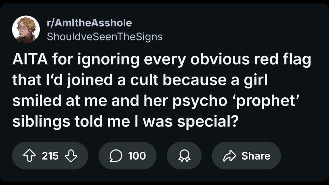Visit the r/AmItheAsshole subreddit link
329x185 pixels.
[x=89, y=23]
